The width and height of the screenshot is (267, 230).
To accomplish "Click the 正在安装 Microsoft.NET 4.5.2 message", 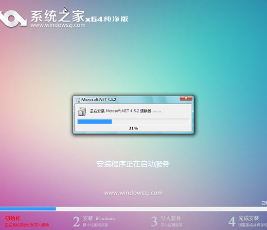I will click(x=125, y=111).
